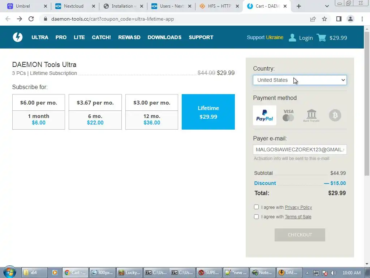Viewport: 370px width, 278px height.
Task: Reload the cart page
Action: [31, 19]
